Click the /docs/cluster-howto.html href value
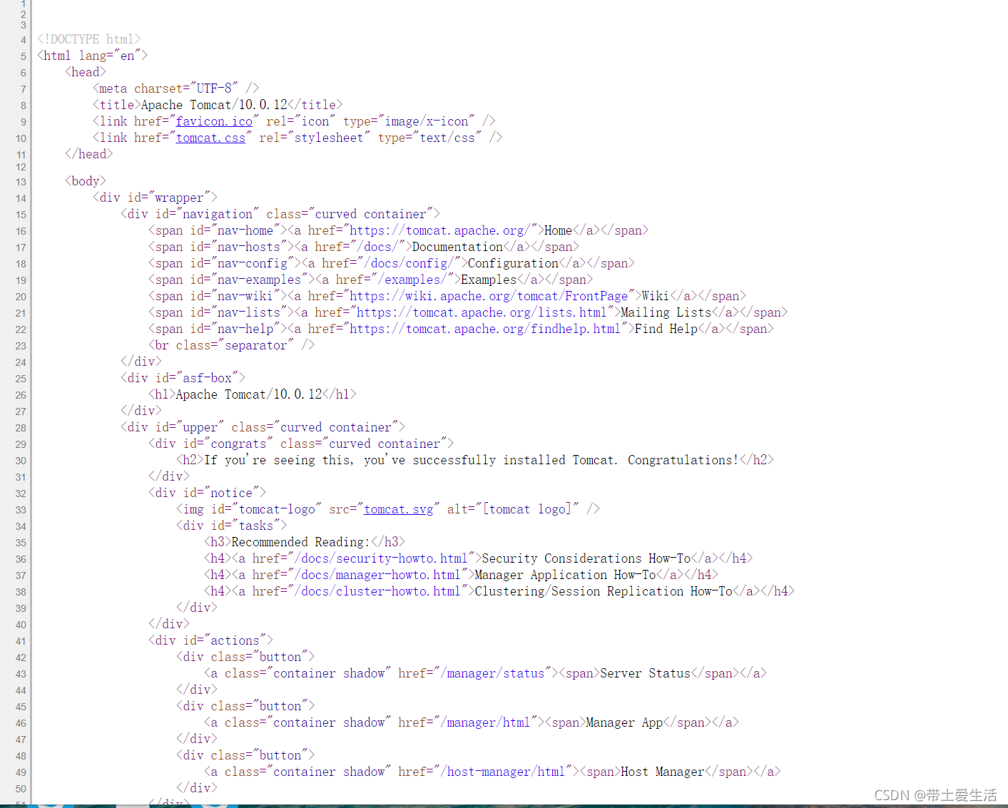The width and height of the screenshot is (1008, 808). tap(377, 591)
